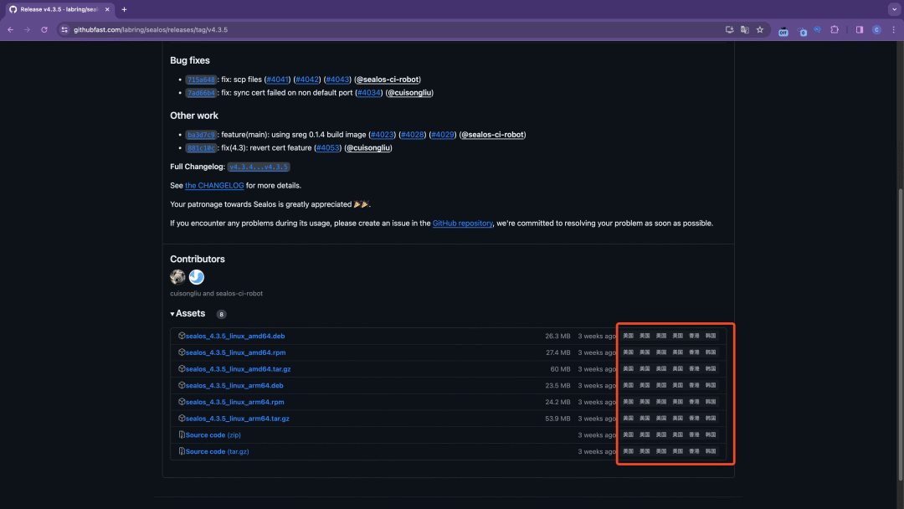The image size is (904, 509).
Task: Download sealos_4.3.5_linux_arm64.tar.gz
Action: pyautogui.click(x=238, y=419)
